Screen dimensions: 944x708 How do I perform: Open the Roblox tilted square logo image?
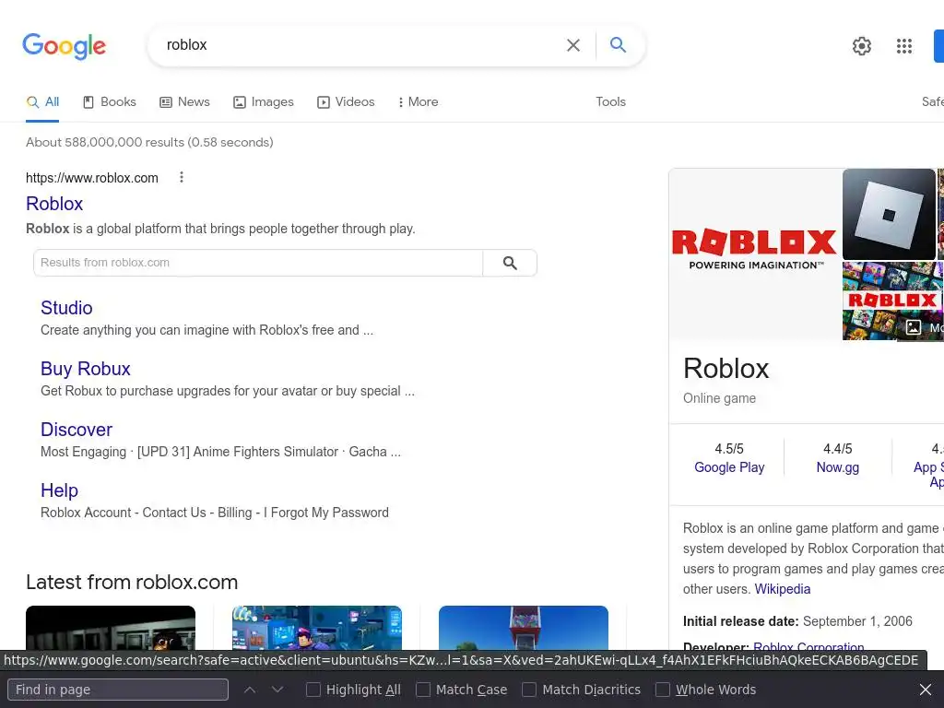(x=889, y=214)
